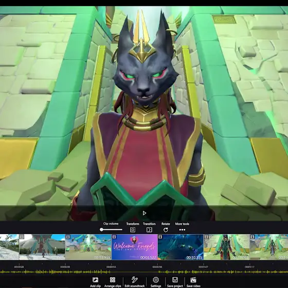Jump to 00:00:56 on timeline ruler

pos(157,267)
